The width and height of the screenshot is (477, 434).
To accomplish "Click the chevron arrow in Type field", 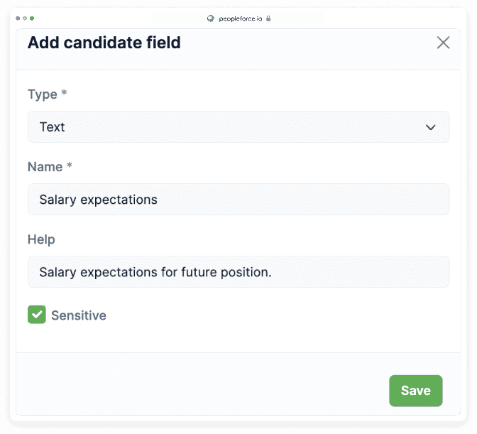I will tap(430, 127).
